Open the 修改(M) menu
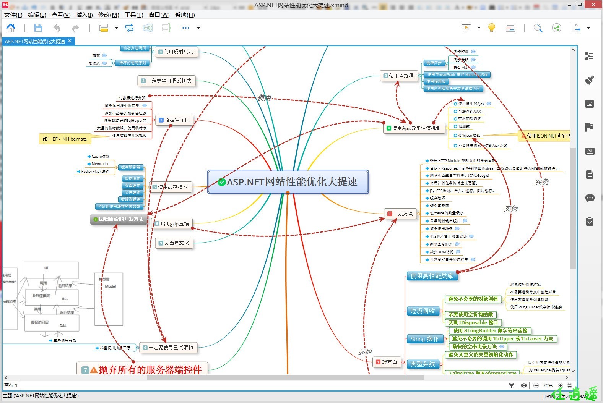 point(109,15)
